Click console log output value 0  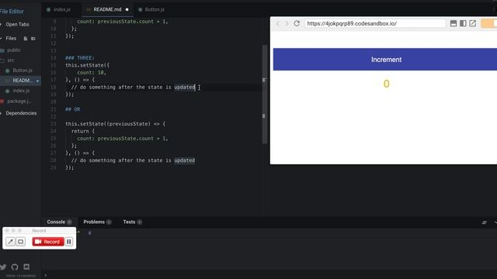[90, 233]
